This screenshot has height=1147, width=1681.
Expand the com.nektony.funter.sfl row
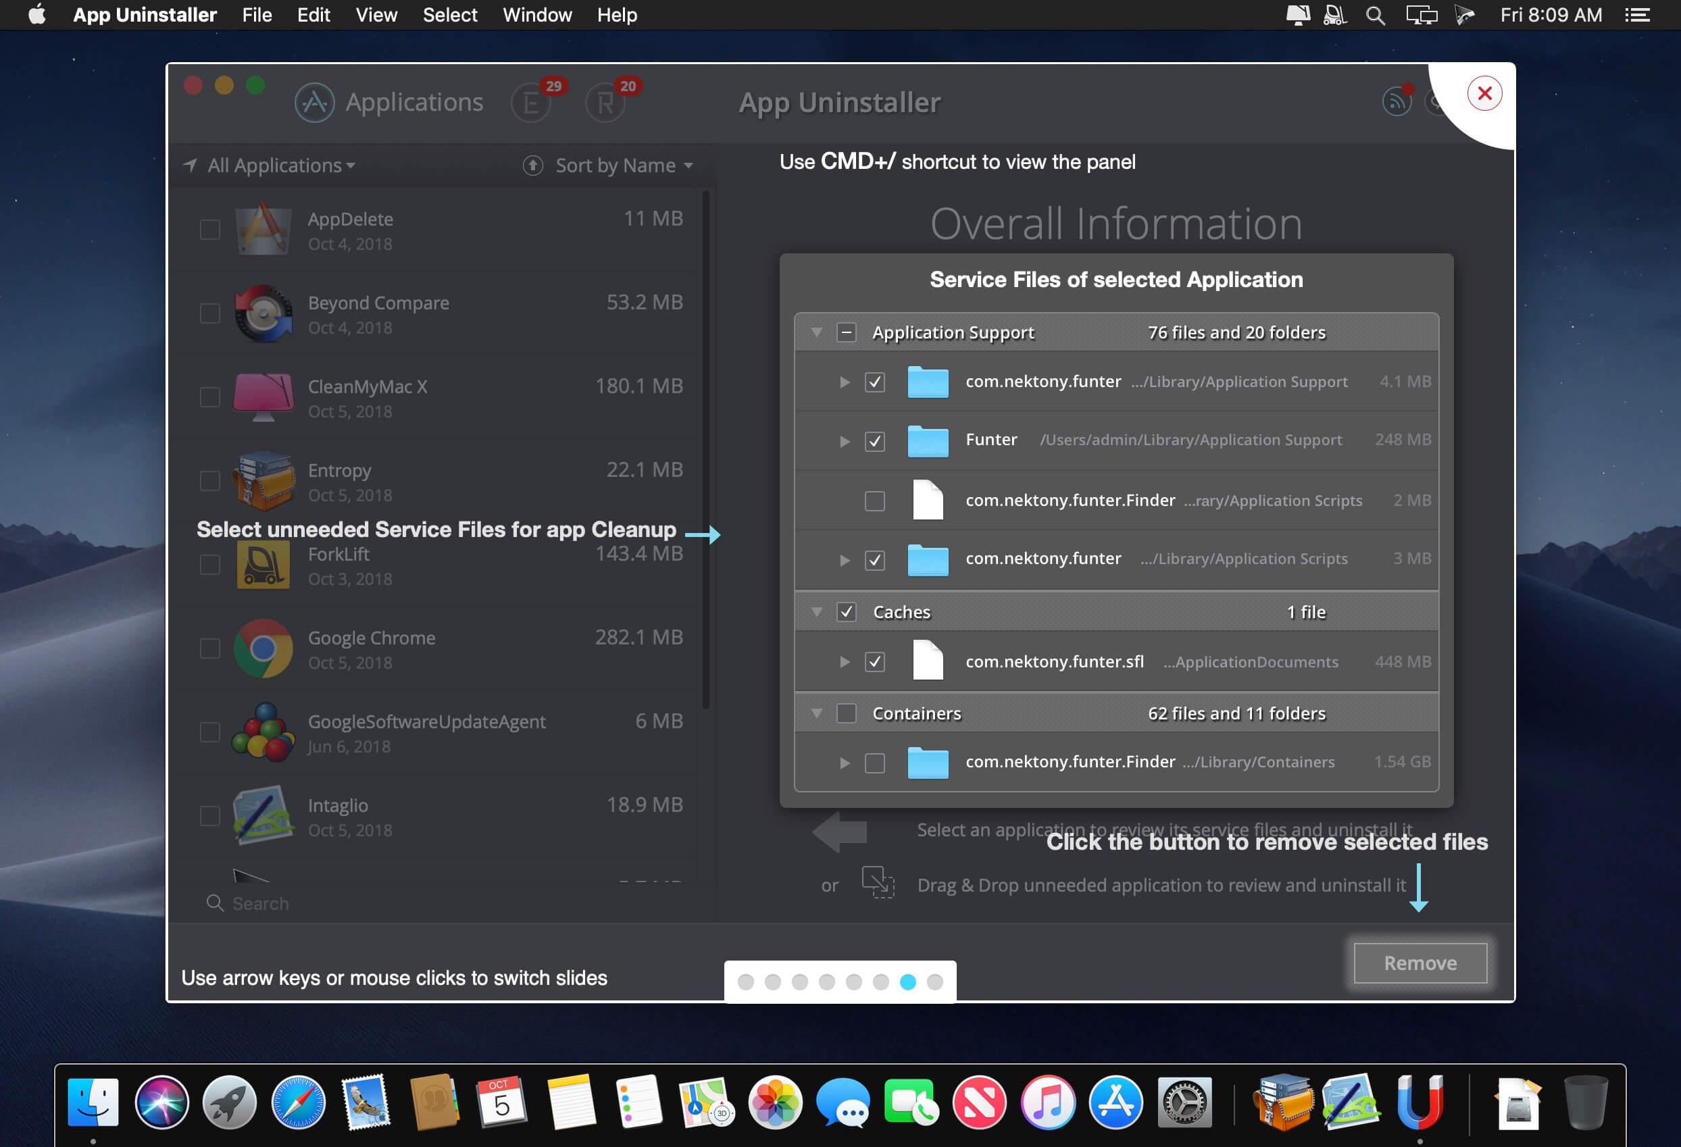tap(844, 662)
